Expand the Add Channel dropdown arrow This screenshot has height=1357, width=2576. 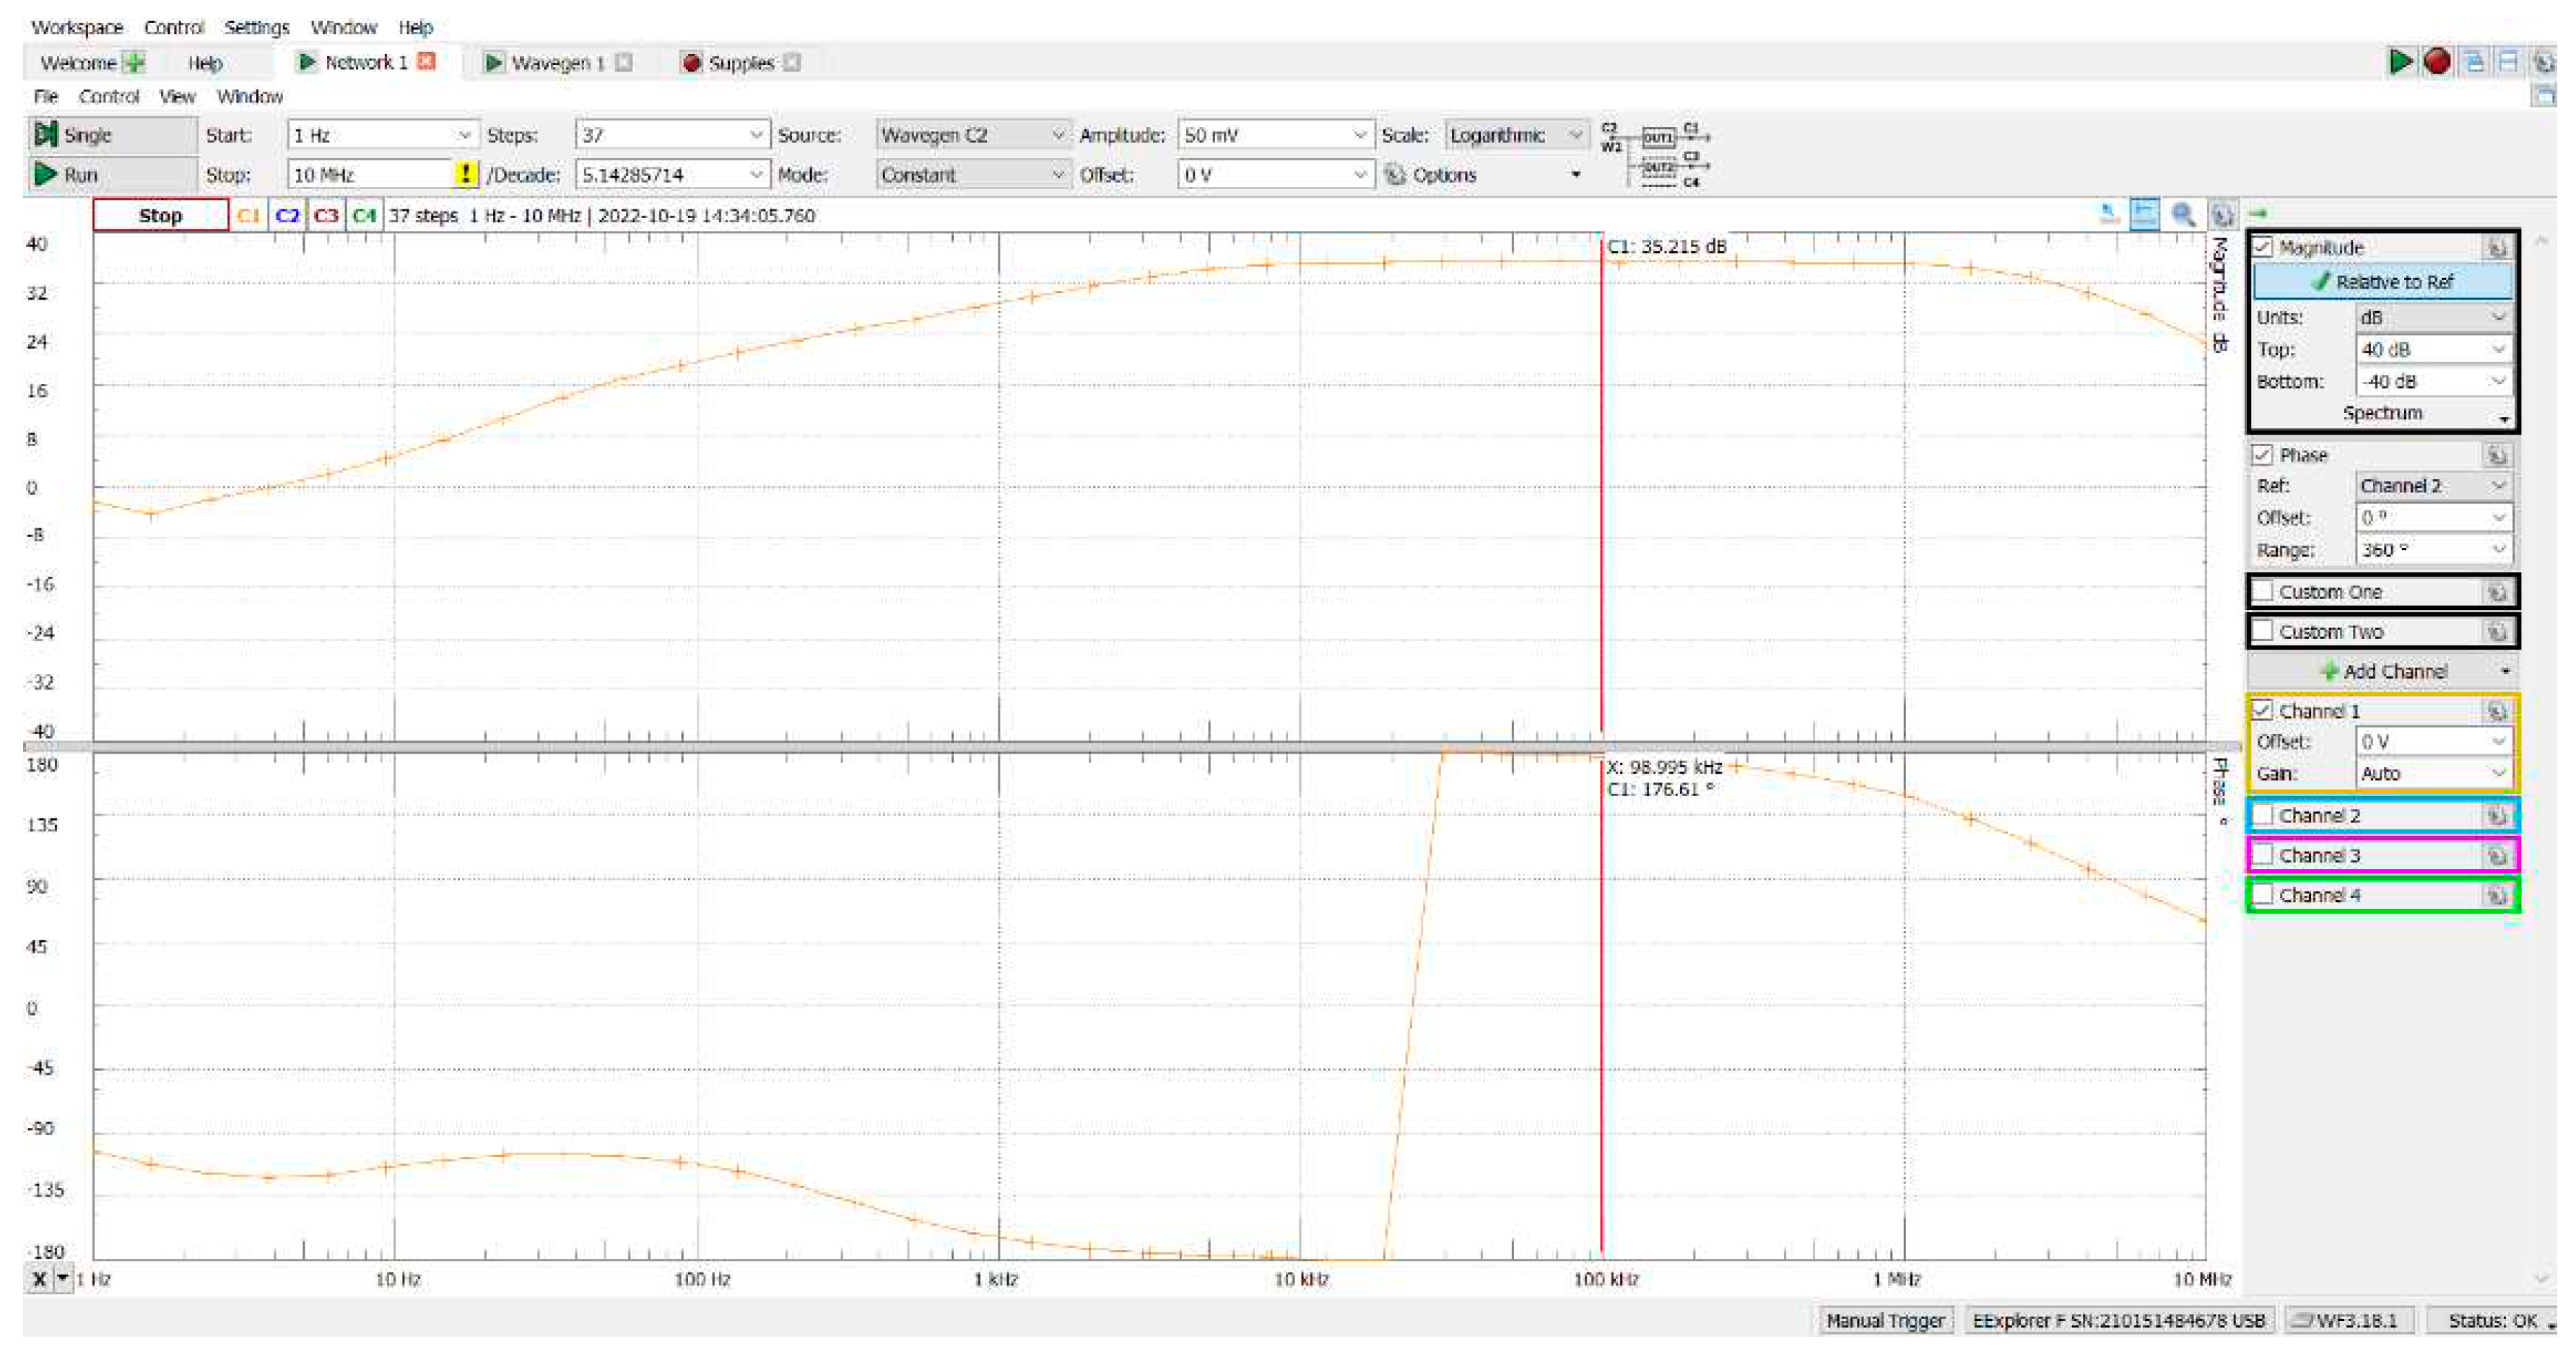[x=2505, y=671]
